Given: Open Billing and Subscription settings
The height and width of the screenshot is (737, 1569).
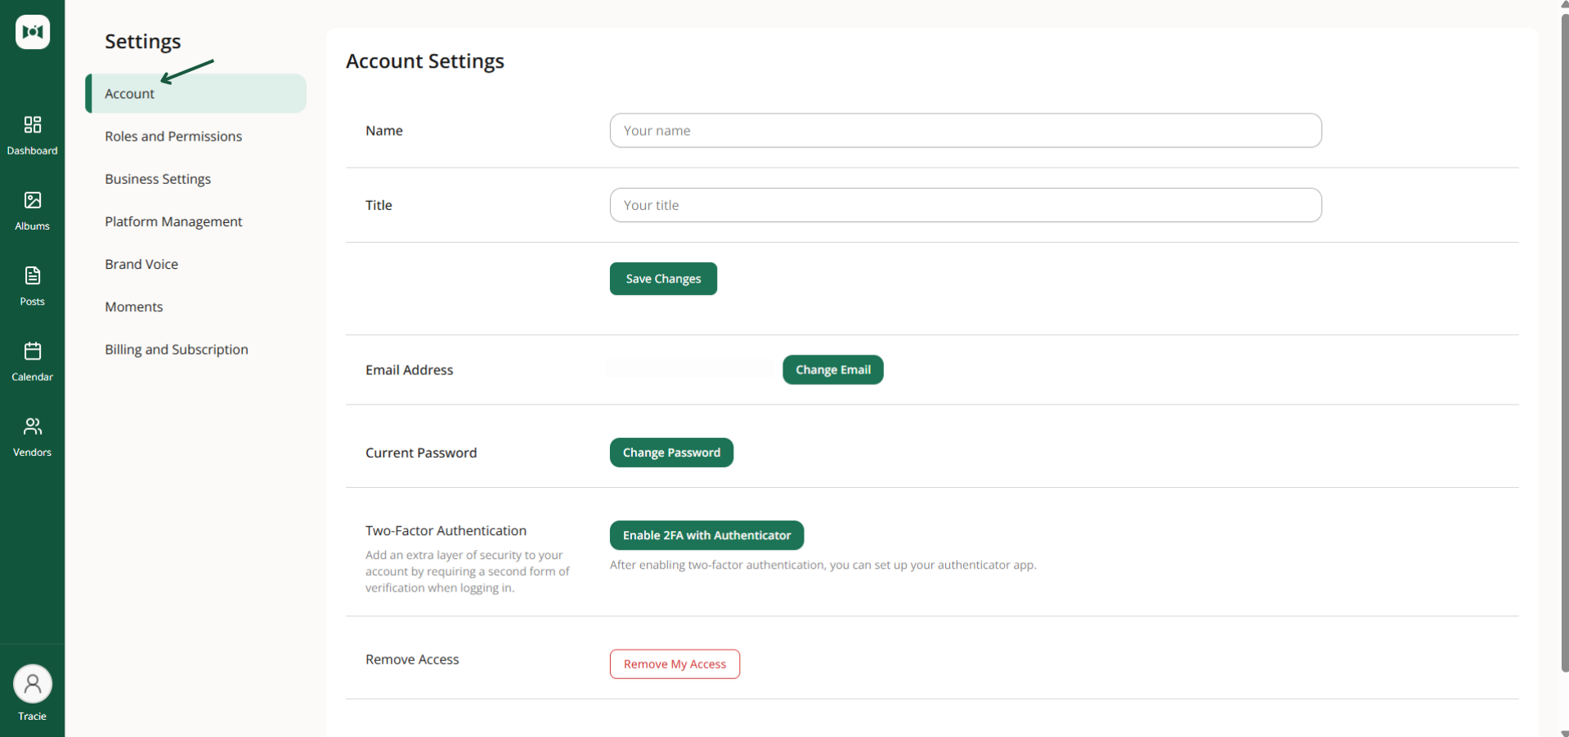Looking at the screenshot, I should coord(177,349).
